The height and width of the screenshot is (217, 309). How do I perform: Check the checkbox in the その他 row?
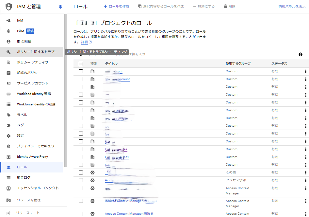pos(81,172)
